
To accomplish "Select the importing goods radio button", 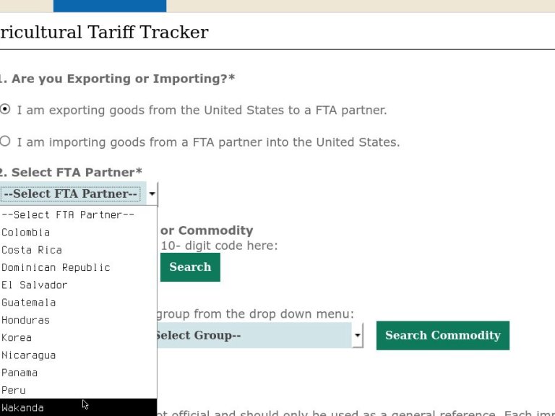I will 5,142.
